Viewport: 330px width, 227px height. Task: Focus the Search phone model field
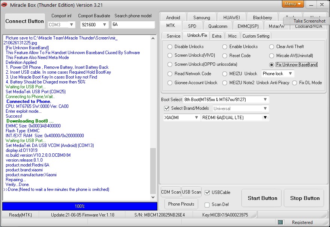(133, 25)
